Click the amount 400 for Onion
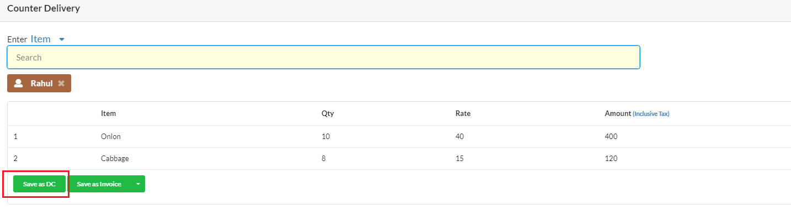The image size is (791, 216). 611,136
